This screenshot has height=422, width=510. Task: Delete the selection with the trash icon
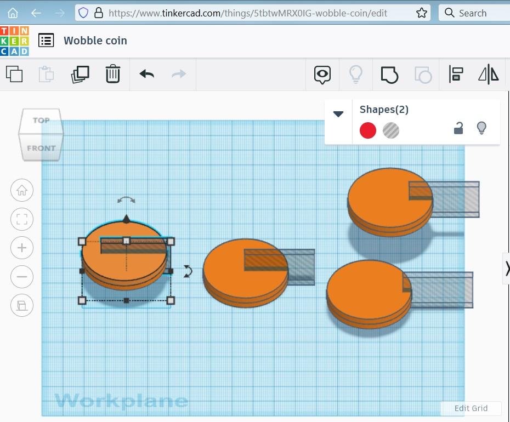113,74
